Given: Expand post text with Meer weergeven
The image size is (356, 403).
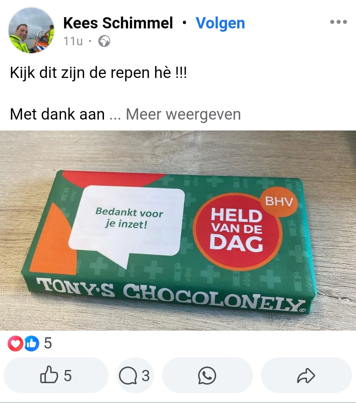Looking at the screenshot, I should tap(183, 114).
